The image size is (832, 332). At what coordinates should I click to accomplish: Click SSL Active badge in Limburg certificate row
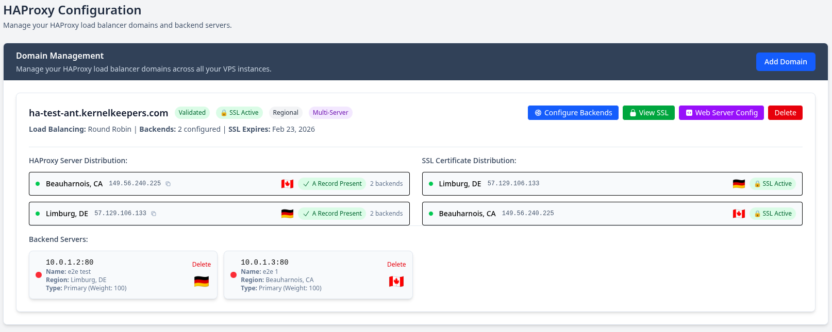tap(773, 184)
